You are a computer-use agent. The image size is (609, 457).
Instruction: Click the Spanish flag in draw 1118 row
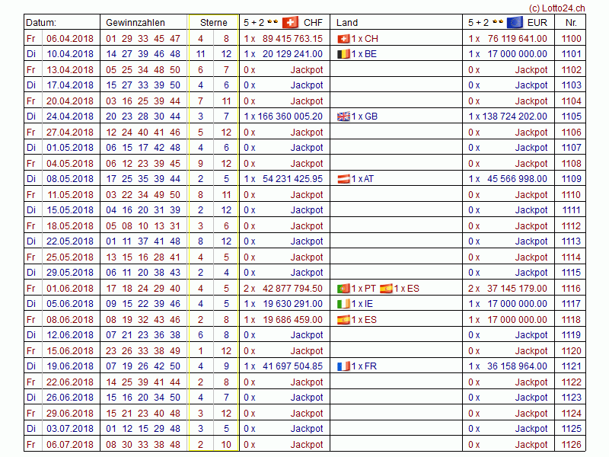click(343, 320)
